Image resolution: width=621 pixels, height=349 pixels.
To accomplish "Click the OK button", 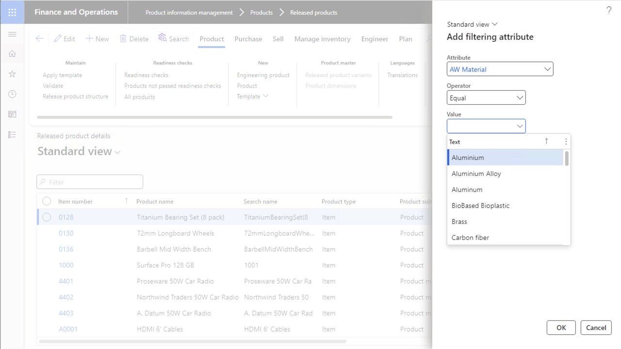I will tap(561, 328).
